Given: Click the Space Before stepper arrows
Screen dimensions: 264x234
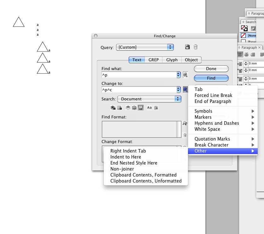Looking at the screenshot, I should tap(246, 79).
